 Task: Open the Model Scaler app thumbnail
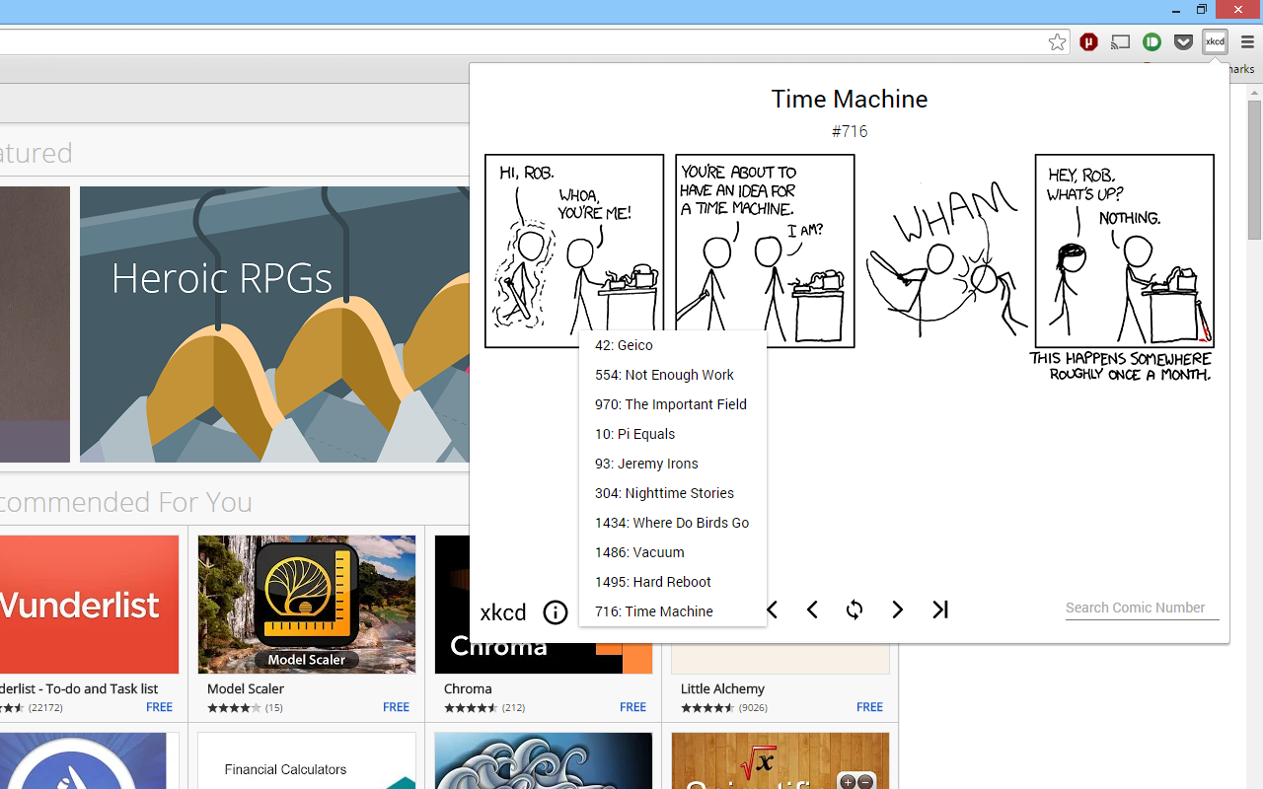point(307,605)
